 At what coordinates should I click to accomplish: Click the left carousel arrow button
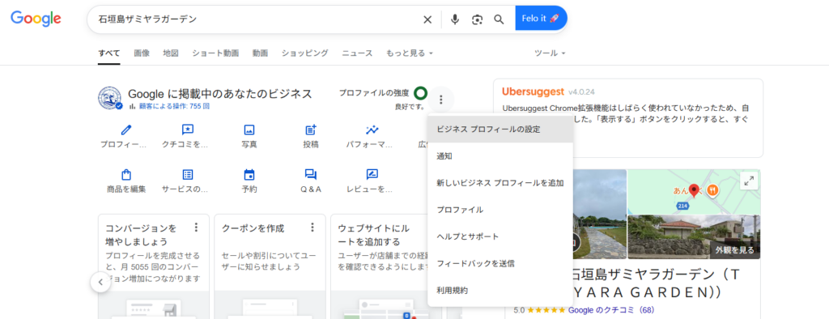tap(100, 282)
